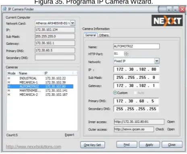
Task: Click Check next to Outer access
Action: pyautogui.click(x=160, y=129)
